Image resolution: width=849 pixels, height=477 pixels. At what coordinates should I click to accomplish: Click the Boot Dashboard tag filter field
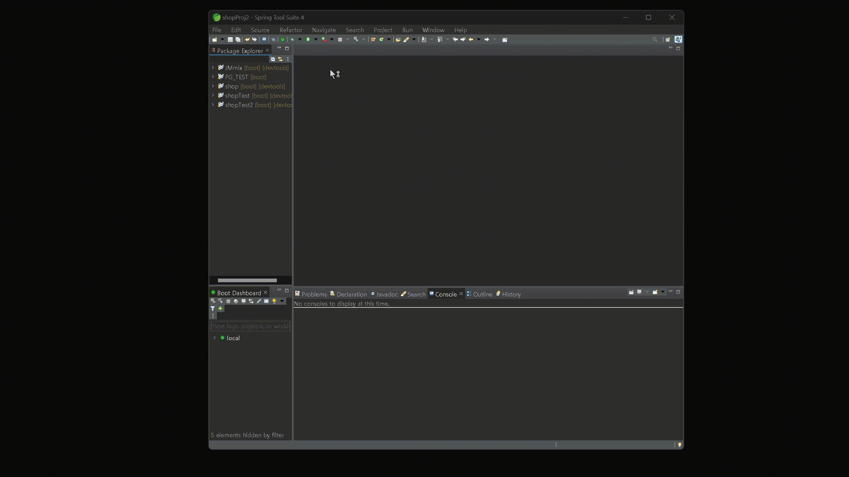[x=250, y=326]
